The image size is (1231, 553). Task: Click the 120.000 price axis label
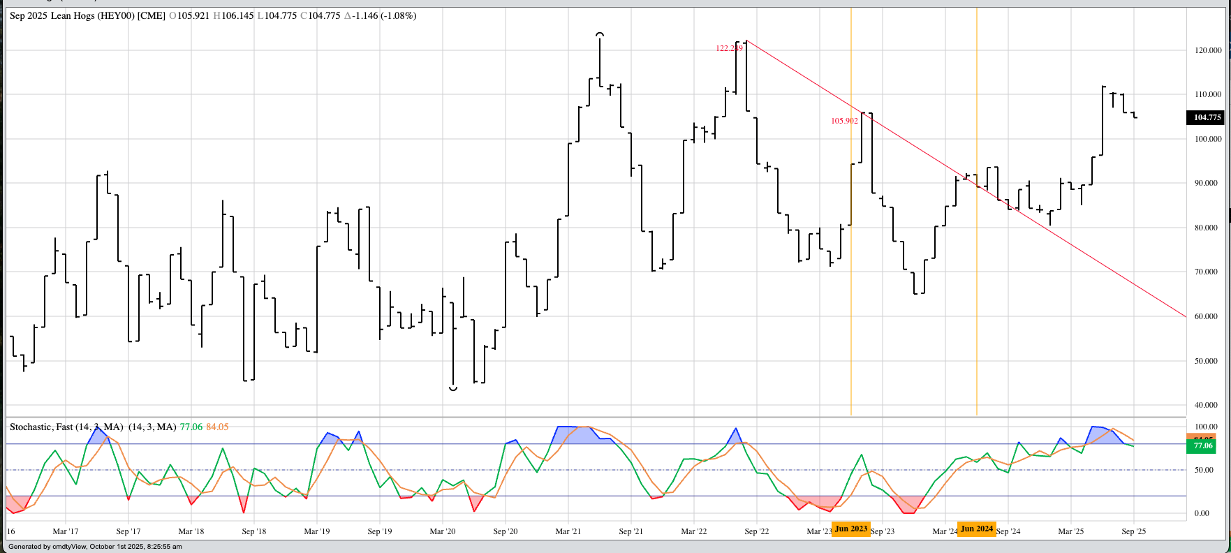[1208, 50]
